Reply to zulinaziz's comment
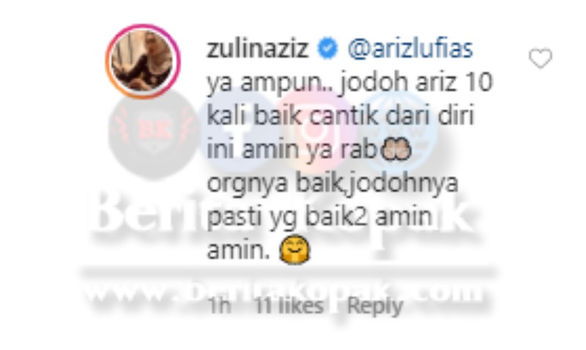The width and height of the screenshot is (586, 350). tap(375, 307)
